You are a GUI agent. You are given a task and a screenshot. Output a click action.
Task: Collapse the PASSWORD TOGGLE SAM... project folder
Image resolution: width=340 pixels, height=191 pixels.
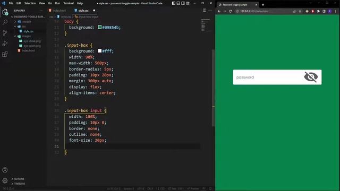click(28, 16)
